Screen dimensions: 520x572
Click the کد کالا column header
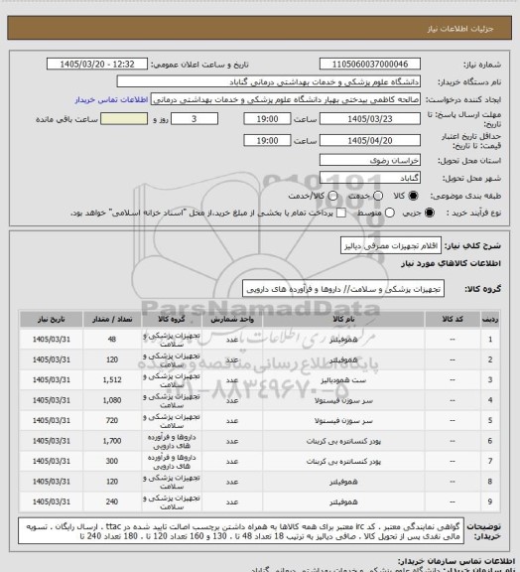click(453, 320)
